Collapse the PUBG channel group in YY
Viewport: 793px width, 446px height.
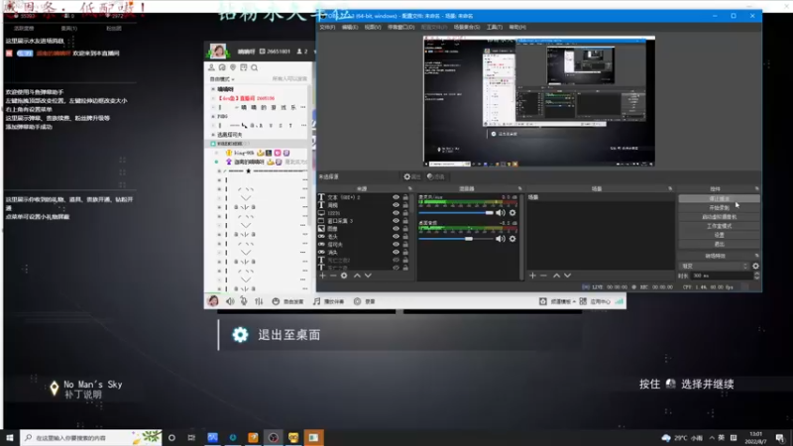click(213, 116)
